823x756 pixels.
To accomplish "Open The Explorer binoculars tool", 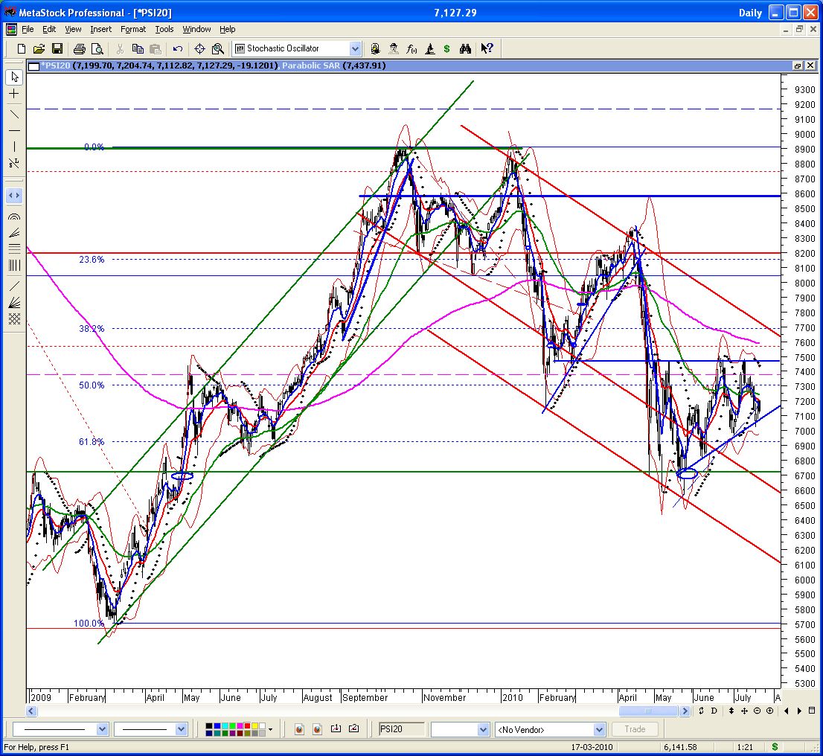I will tap(465, 49).
